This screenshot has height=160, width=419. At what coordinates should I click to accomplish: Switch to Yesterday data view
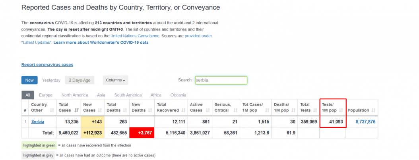tap(51, 80)
